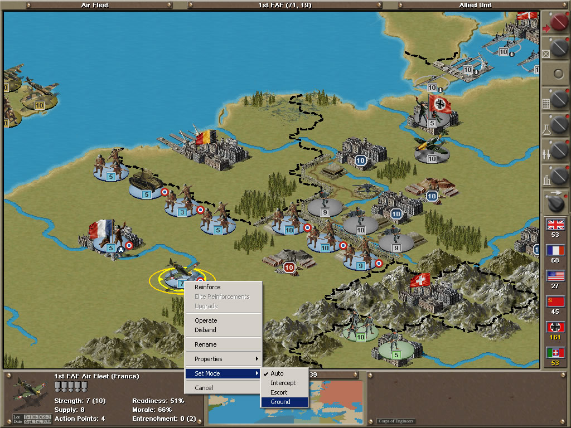
Task: Click the Belgian flag port city
Action: (x=206, y=147)
